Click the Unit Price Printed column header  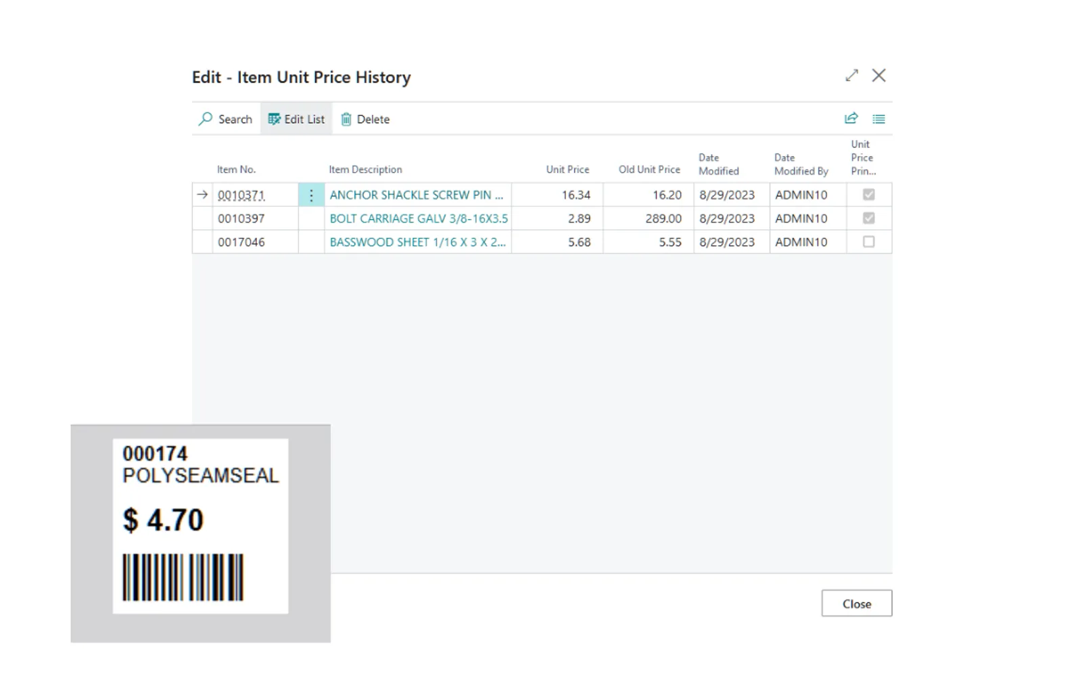[863, 158]
